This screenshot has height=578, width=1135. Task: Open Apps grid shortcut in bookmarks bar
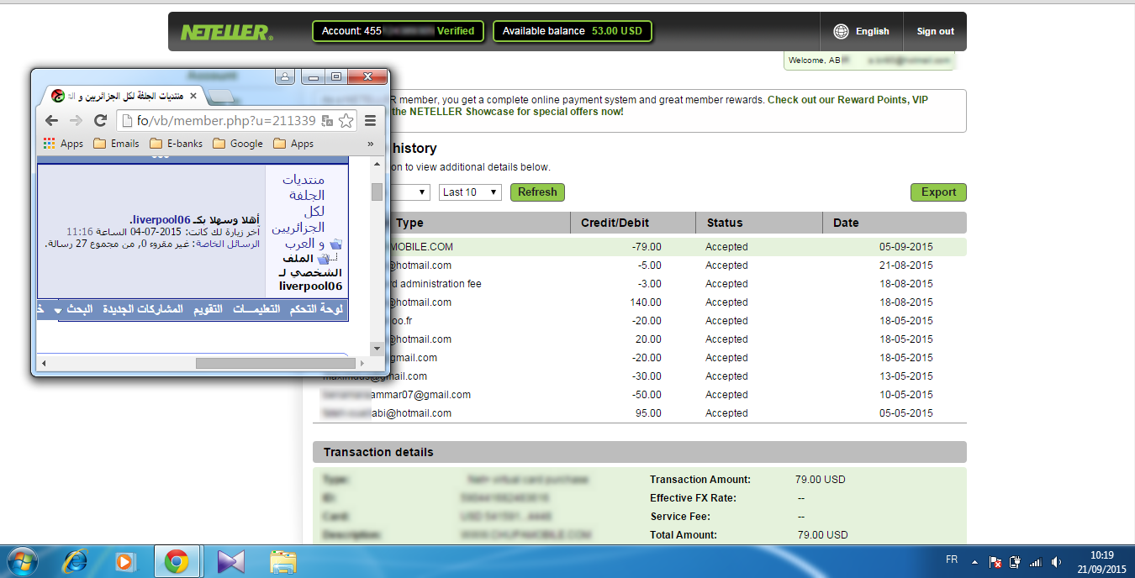pos(63,144)
